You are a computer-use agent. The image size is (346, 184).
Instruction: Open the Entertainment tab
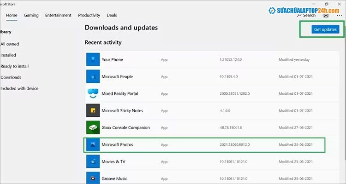tap(58, 15)
